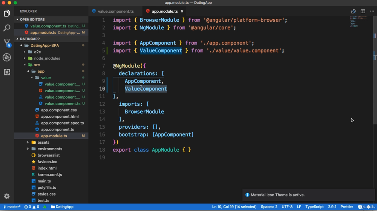The height and width of the screenshot is (211, 377).
Task: Open app.component.css file
Action: tap(51, 110)
